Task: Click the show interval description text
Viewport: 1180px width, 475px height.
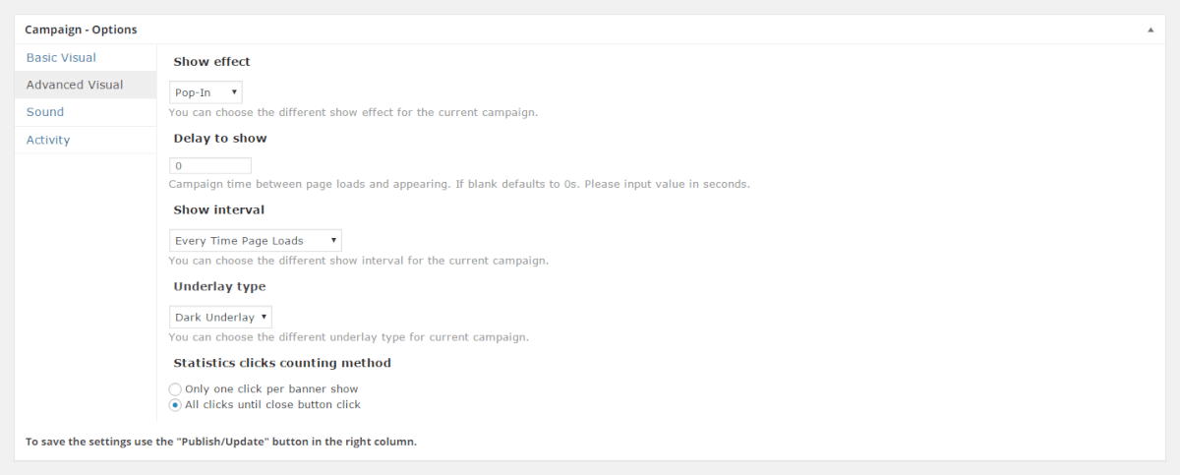Action: tap(358, 262)
